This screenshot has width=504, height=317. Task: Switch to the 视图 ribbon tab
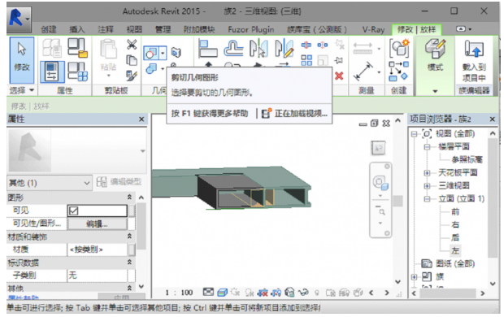tap(134, 29)
